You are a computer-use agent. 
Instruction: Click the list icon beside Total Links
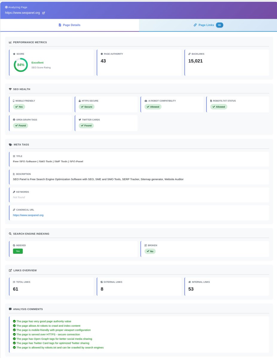(14, 282)
